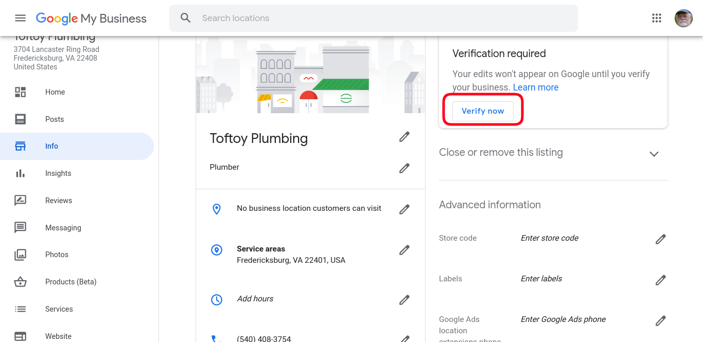Click the Messaging chat icon

(x=20, y=227)
